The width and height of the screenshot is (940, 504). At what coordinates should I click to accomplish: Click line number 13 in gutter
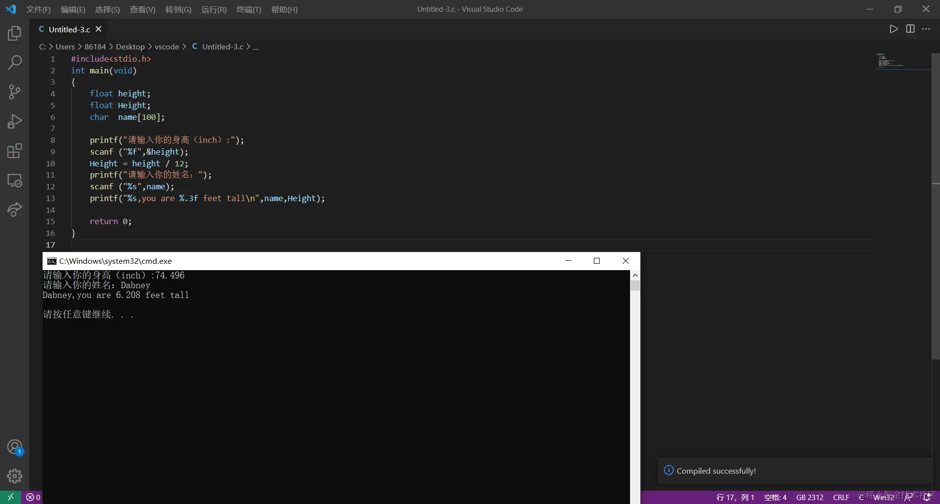(50, 198)
